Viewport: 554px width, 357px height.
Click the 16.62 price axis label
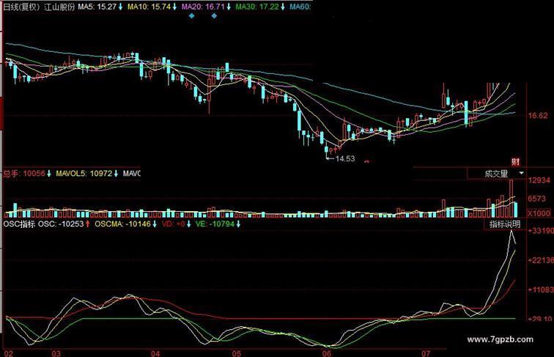click(538, 116)
